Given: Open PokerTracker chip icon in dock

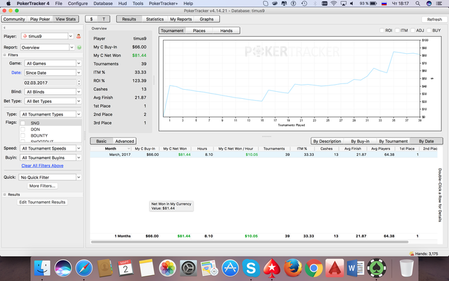Looking at the screenshot, I should click(377, 268).
